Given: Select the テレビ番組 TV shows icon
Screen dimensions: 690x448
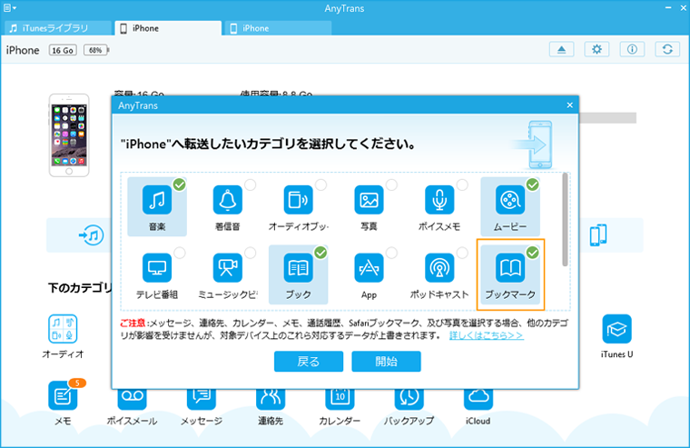Looking at the screenshot, I should click(157, 268).
